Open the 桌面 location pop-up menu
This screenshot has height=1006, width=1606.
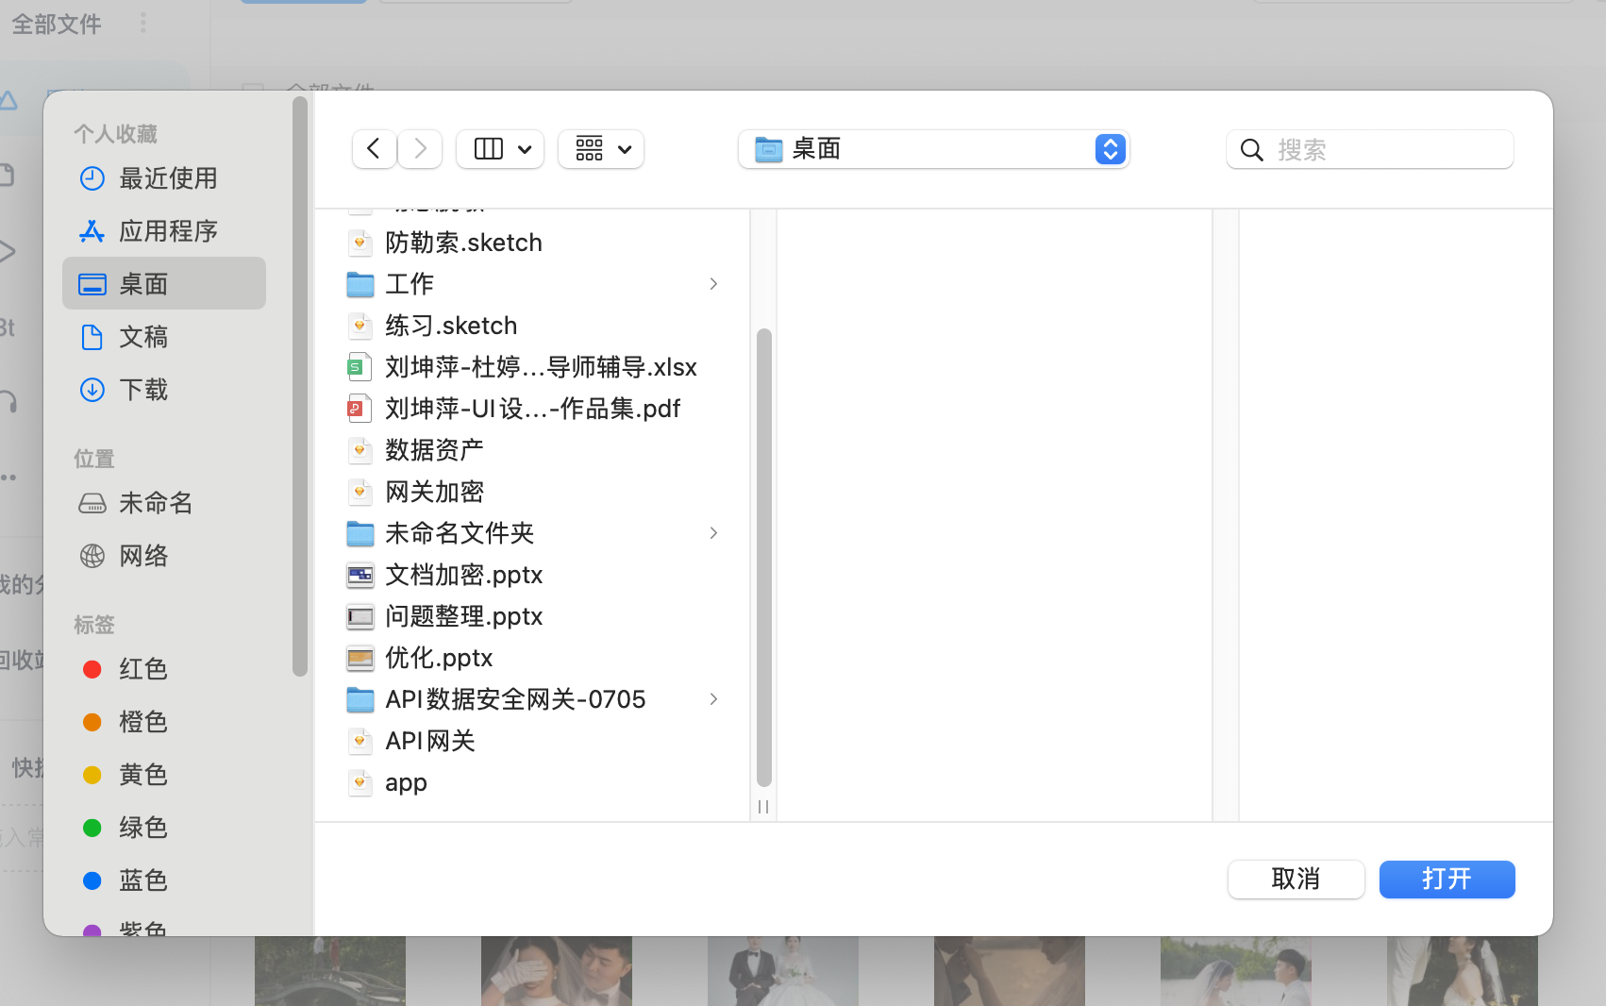click(933, 149)
